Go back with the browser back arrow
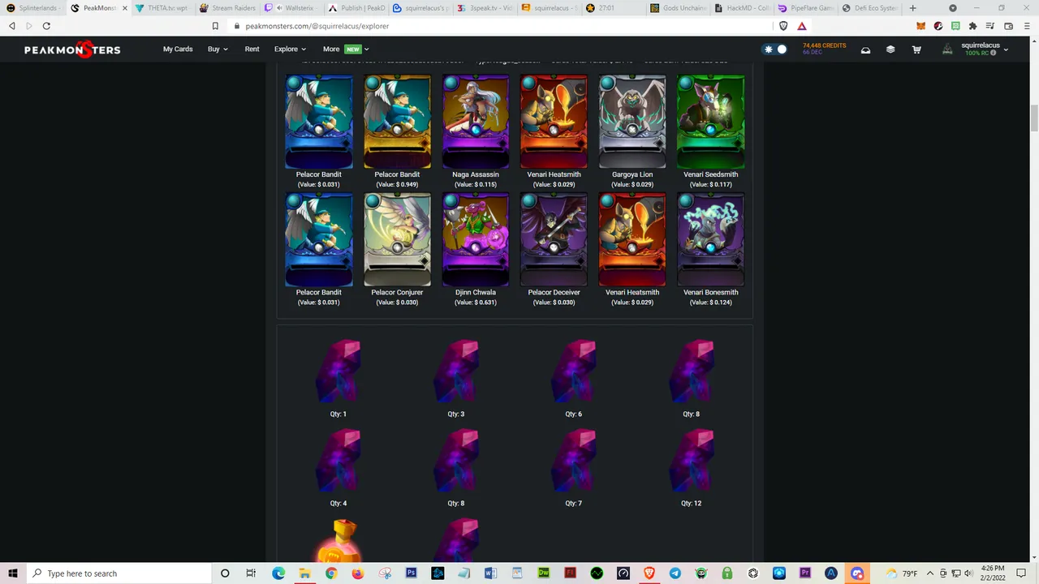Image resolution: width=1039 pixels, height=584 pixels. click(11, 26)
